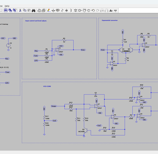Select the Text 'Aa' tool

111,11
